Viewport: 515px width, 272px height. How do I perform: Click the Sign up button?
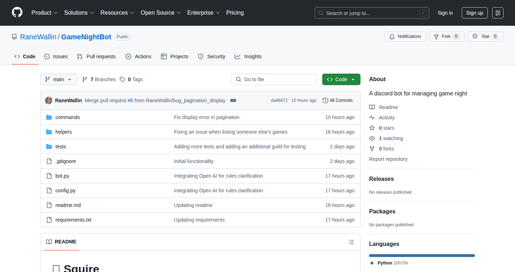[475, 13]
